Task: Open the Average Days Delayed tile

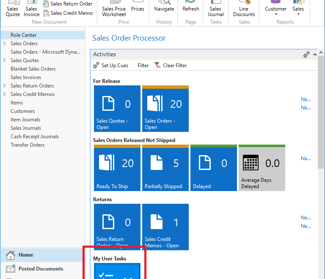Action: tap(262, 168)
